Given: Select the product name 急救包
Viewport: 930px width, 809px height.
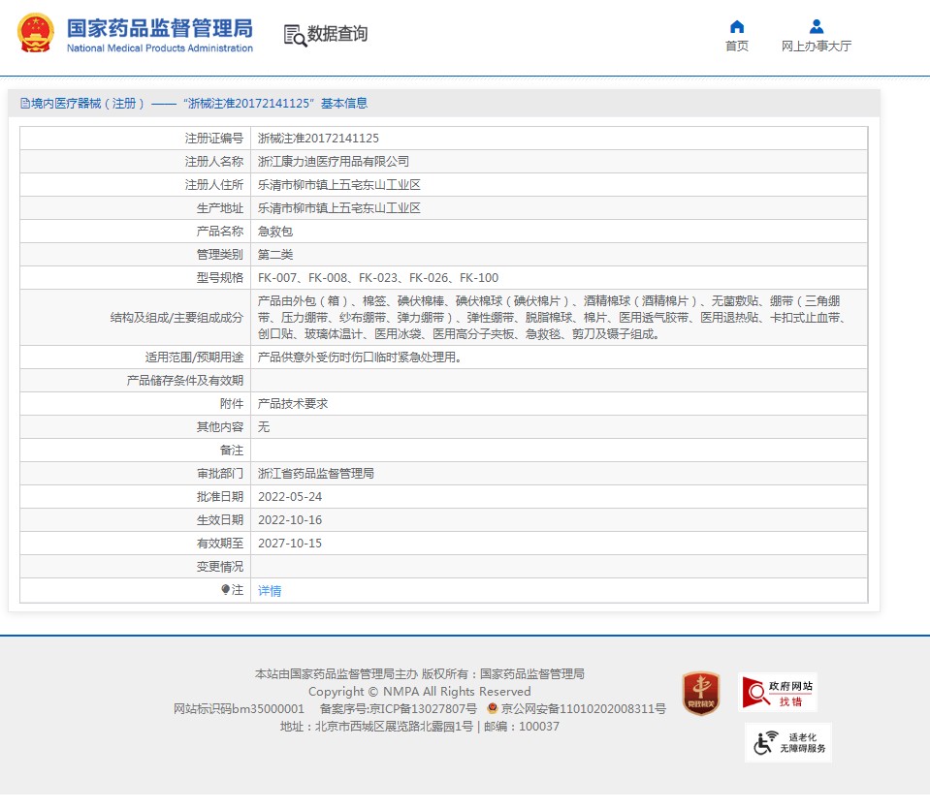Looking at the screenshot, I should pos(275,232).
